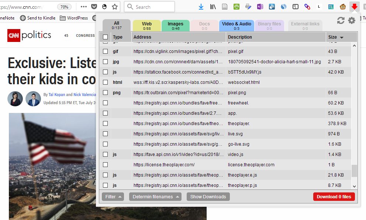This screenshot has height=220, width=366.
Task: Click the Pocket save icon in address bar
Action: pos(94,7)
